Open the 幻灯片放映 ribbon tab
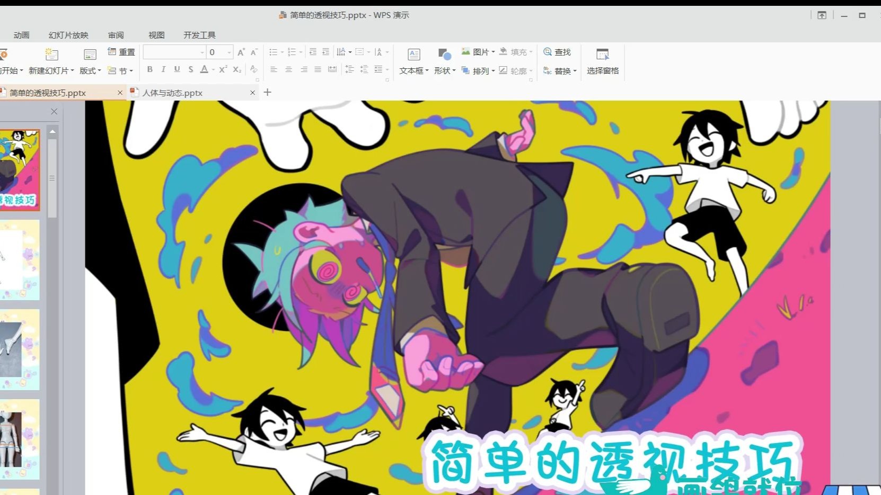The height and width of the screenshot is (495, 881). (x=68, y=35)
